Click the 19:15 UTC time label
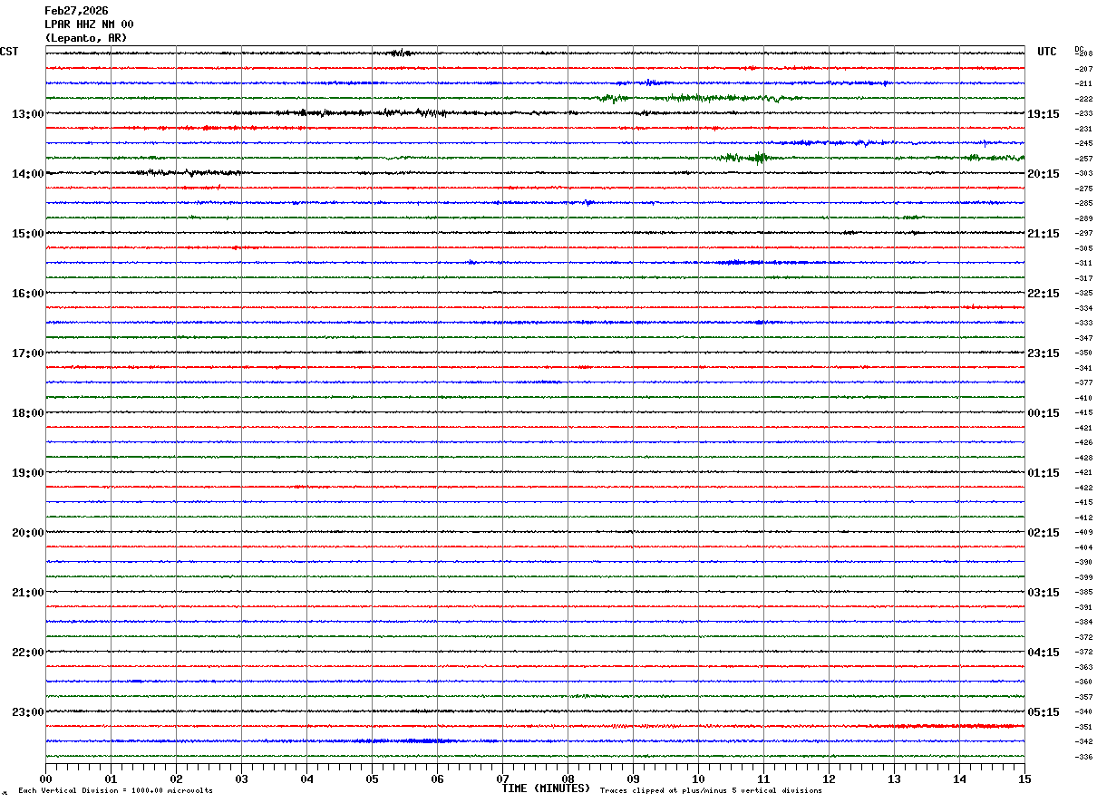The image size is (1097, 803). click(1043, 114)
